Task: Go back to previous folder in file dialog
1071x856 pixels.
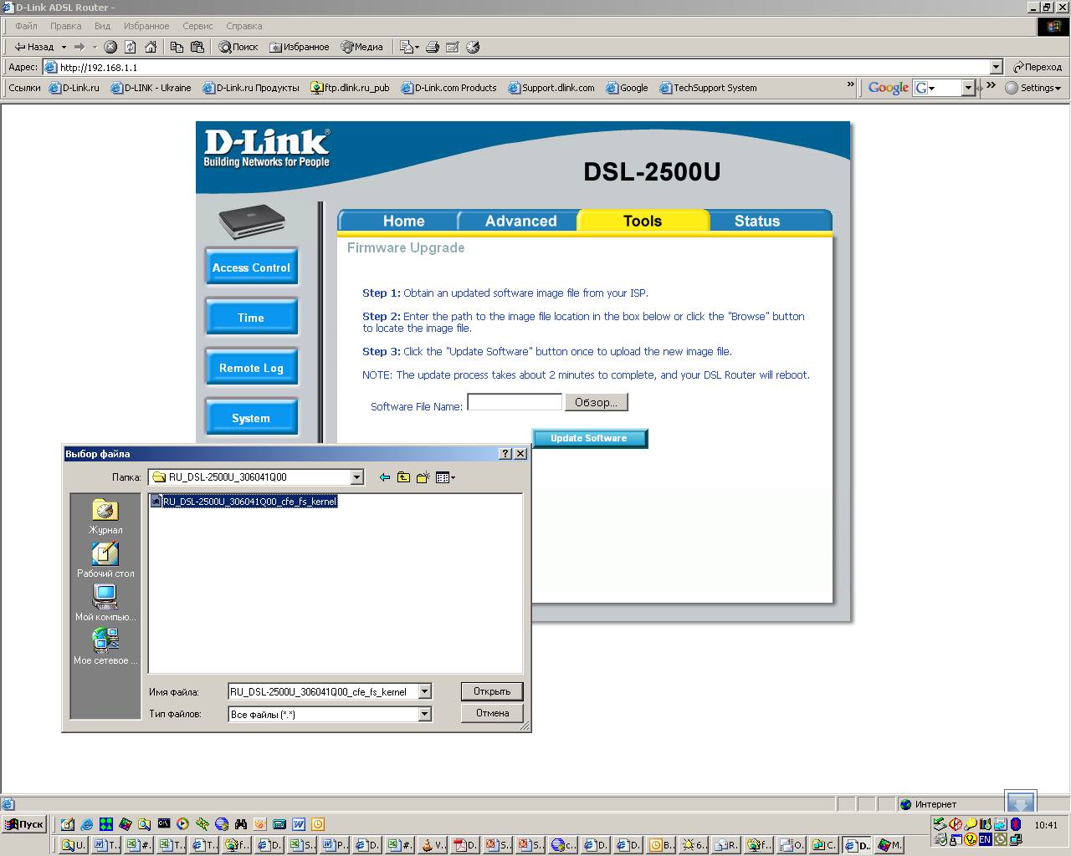Action: 385,477
